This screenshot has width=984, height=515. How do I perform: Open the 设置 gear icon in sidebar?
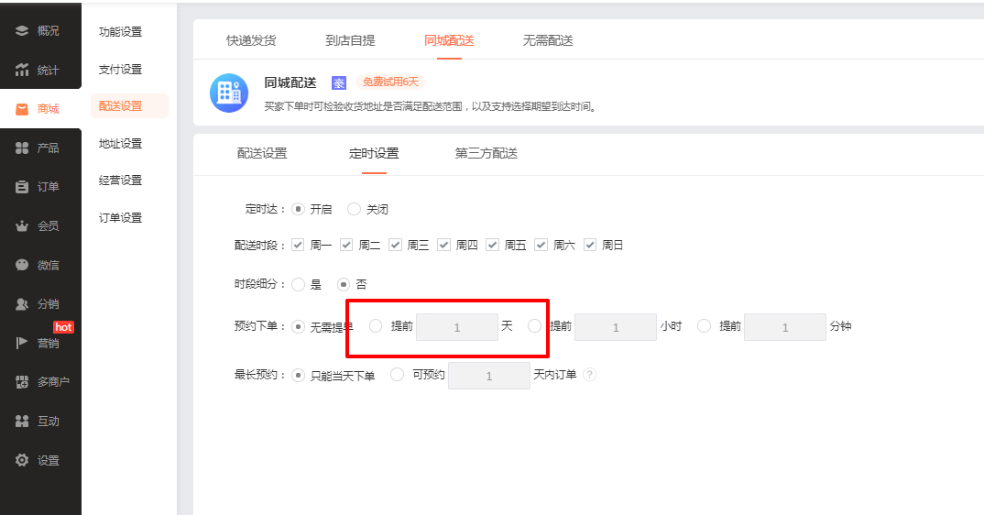(x=22, y=461)
